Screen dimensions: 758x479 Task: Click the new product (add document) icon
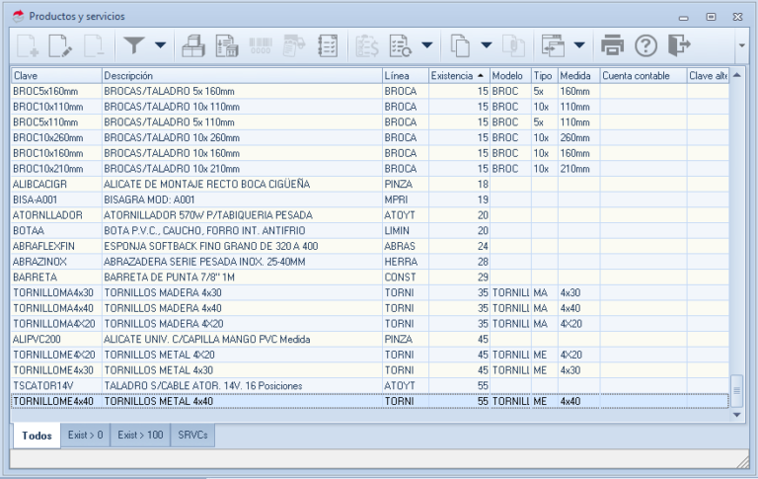[x=28, y=46]
